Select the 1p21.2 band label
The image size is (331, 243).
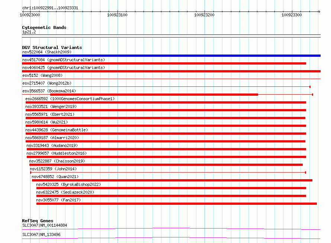[x=29, y=32]
